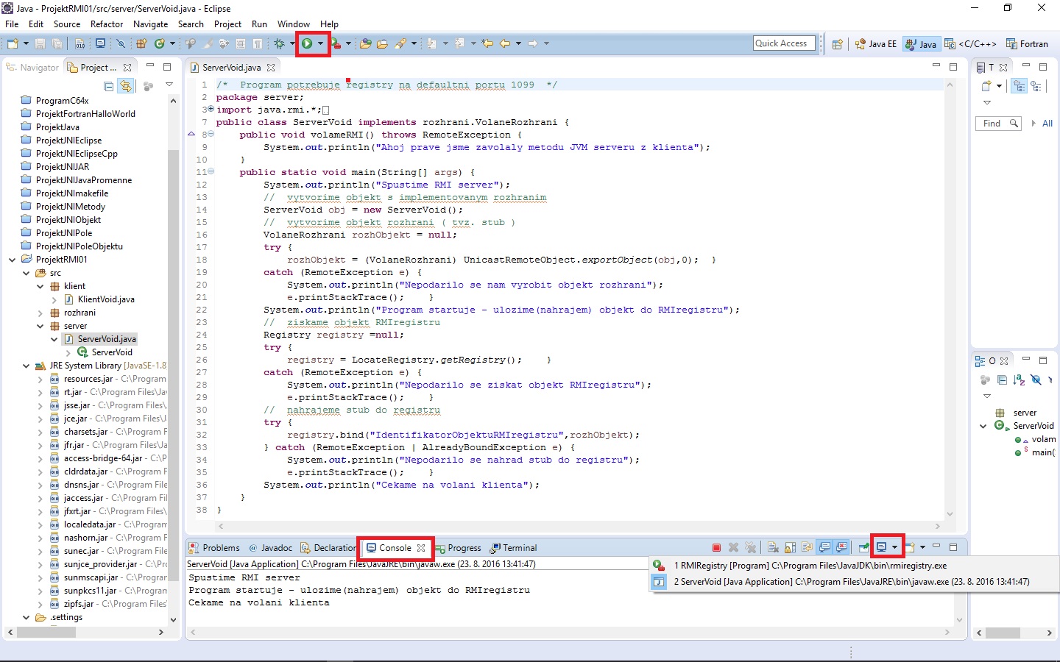Terminate the running process in Console view
Screen dimensions: 1060x662
tap(716, 547)
